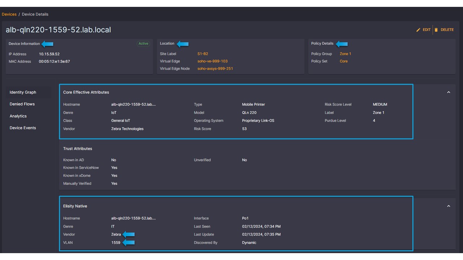The width and height of the screenshot is (463, 260).
Task: Click Class value General IoT
Action: pyautogui.click(x=120, y=121)
